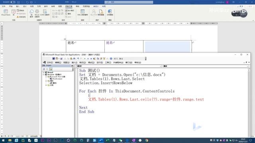Open the Add-ins store button in ribbon
This screenshot has height=143, width=255.
[31, 13]
